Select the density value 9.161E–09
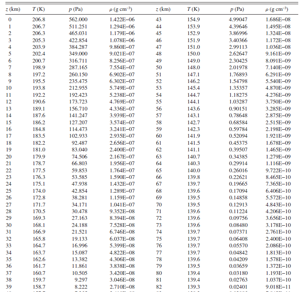This screenshot has width=302, height=292. tap(278, 54)
